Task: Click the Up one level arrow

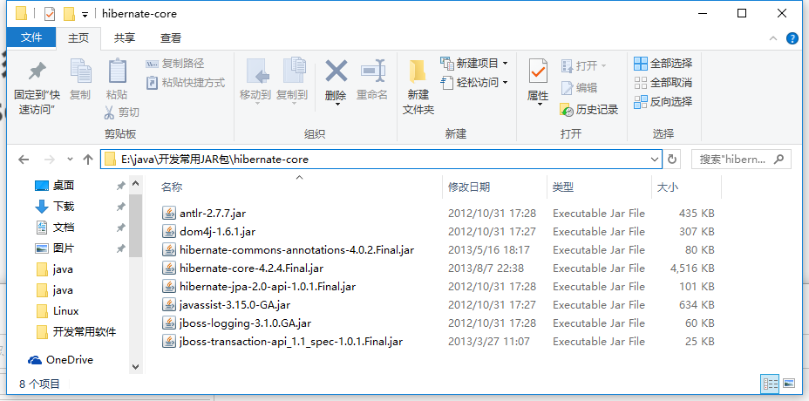Action: coord(88,160)
